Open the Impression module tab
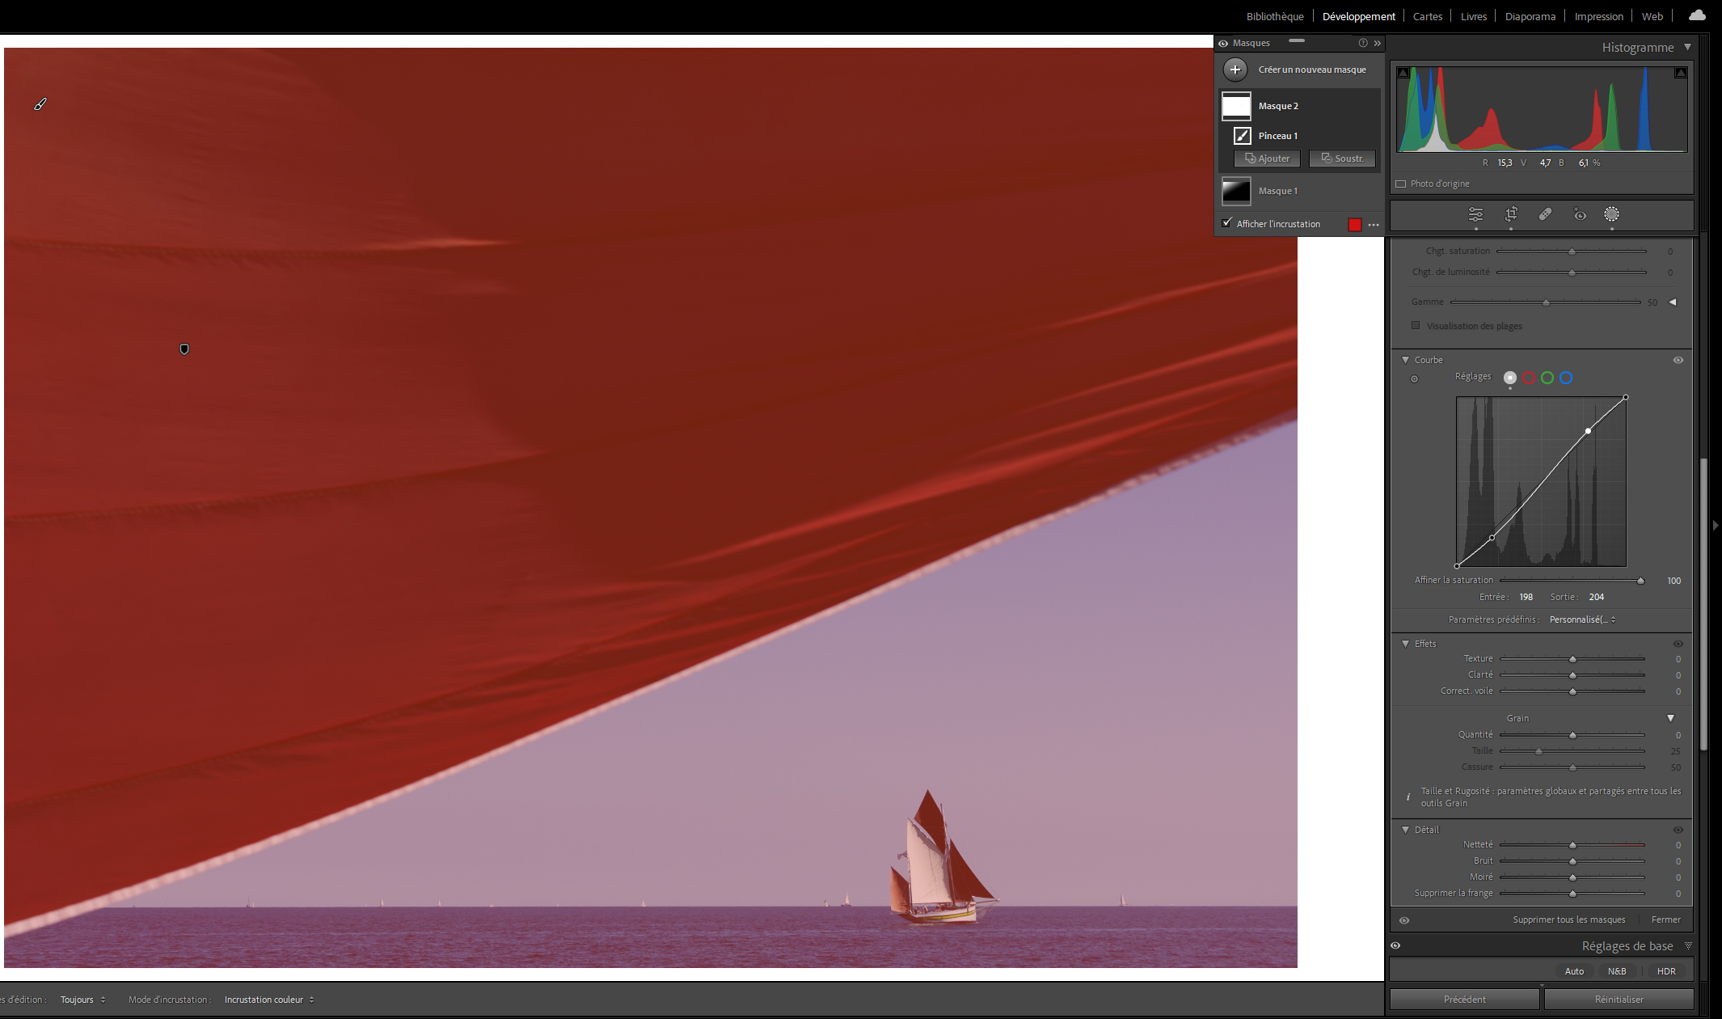1722x1019 pixels. [1598, 16]
